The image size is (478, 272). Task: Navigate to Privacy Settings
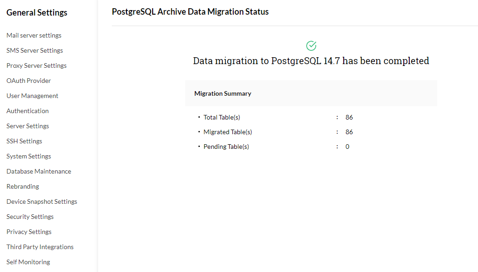click(x=29, y=232)
